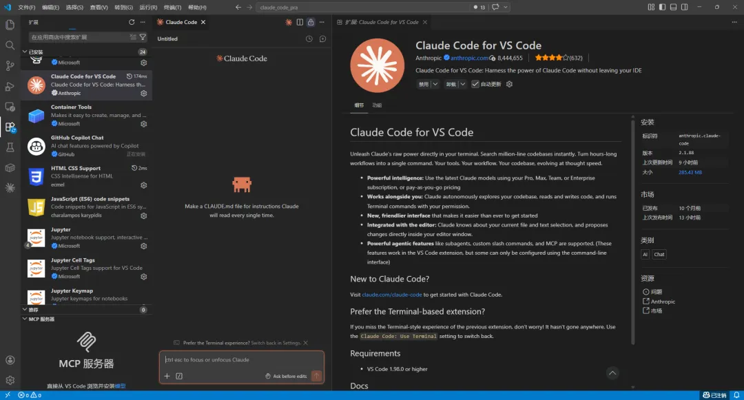This screenshot has height=400, width=744.
Task: Open the Search view in activity bar
Action: coord(10,45)
